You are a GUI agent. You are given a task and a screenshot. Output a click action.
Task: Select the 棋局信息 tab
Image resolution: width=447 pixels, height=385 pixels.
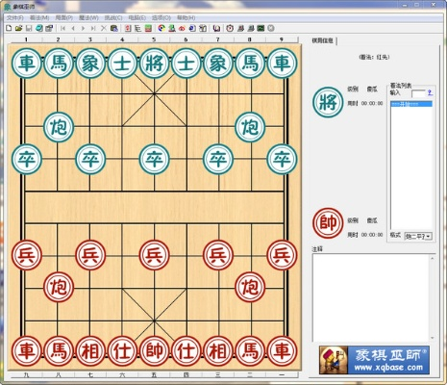[323, 40]
